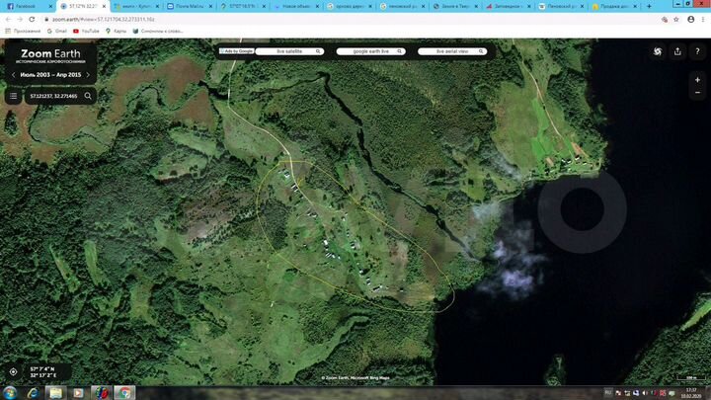The width and height of the screenshot is (711, 400).
Task: Click the 'live aerial view' ad link
Action: 452,51
